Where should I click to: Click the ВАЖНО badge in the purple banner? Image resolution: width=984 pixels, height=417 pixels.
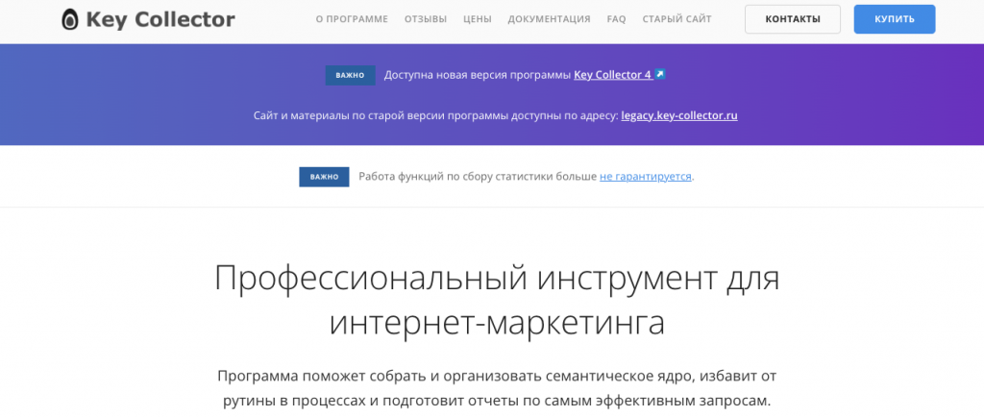pyautogui.click(x=350, y=75)
